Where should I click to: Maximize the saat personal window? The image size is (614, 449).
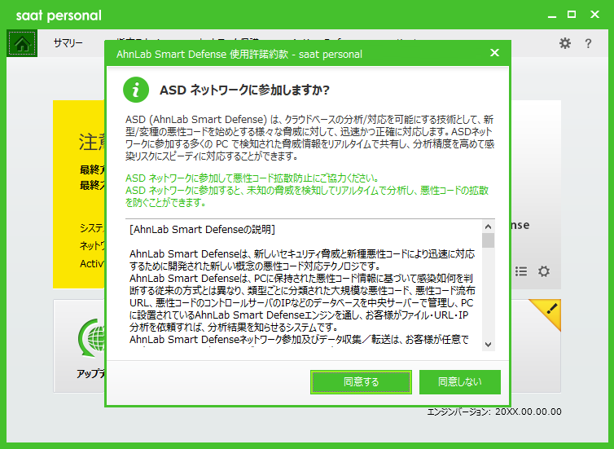pyautogui.click(x=572, y=15)
